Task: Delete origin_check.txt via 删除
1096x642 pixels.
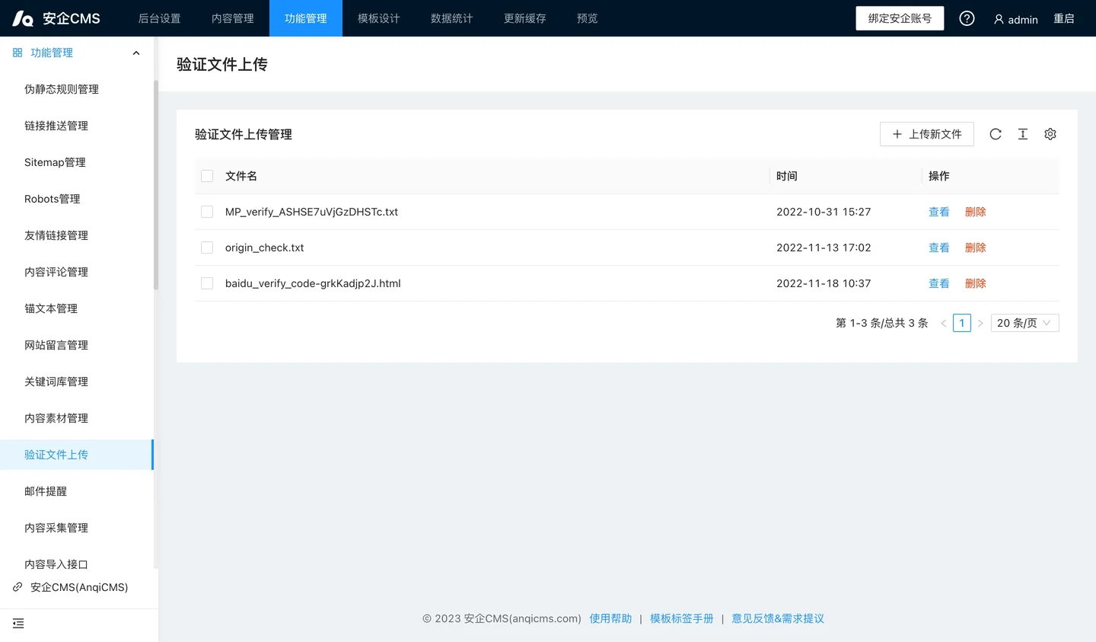Action: (x=976, y=248)
